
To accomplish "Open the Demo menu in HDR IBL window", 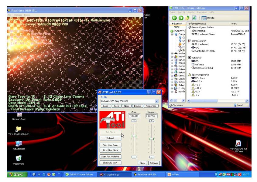I will (27, 15).
